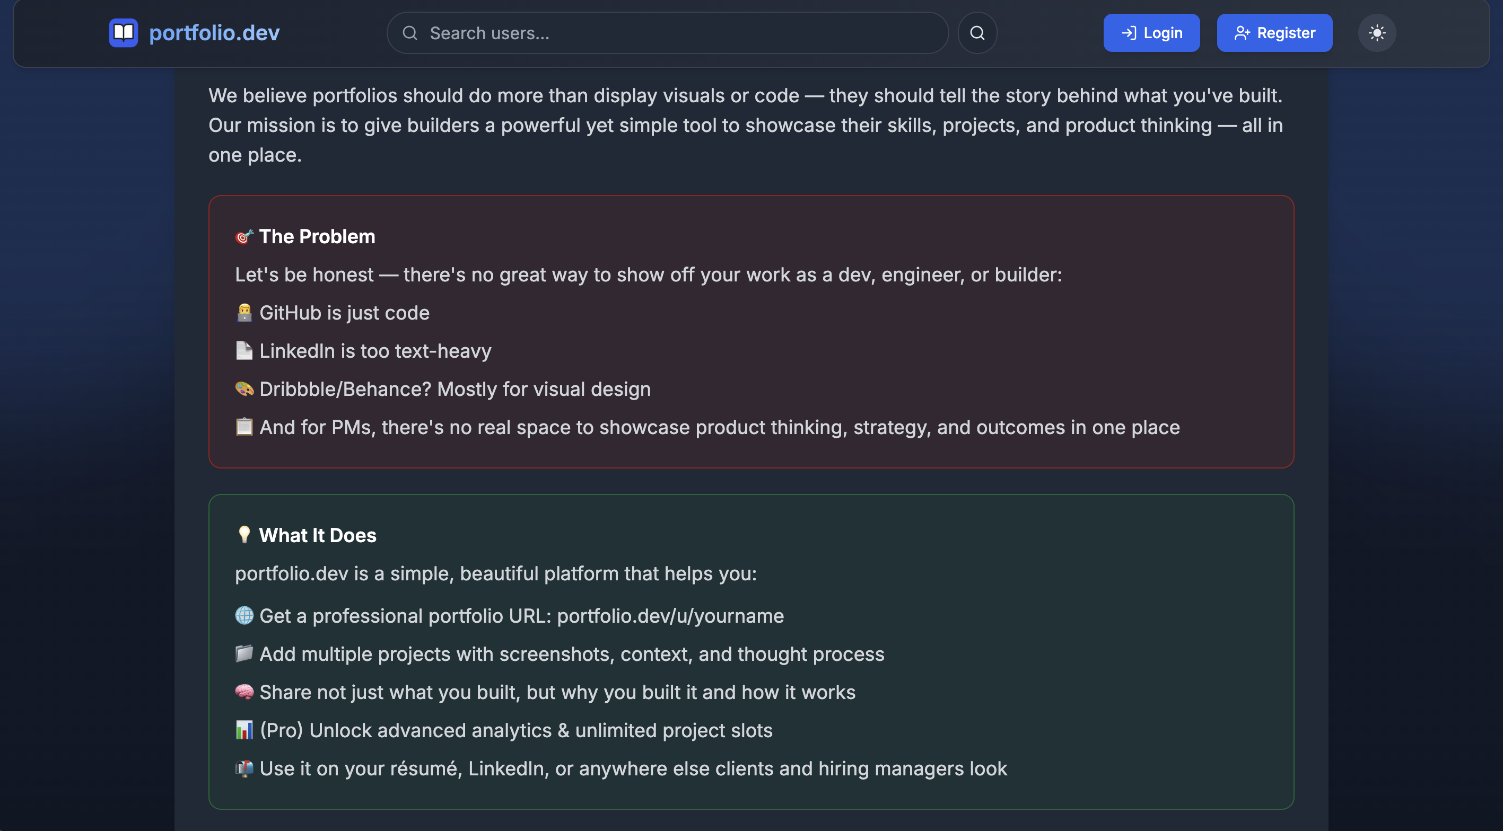1503x831 pixels.
Task: Click the Register button
Action: tap(1274, 33)
